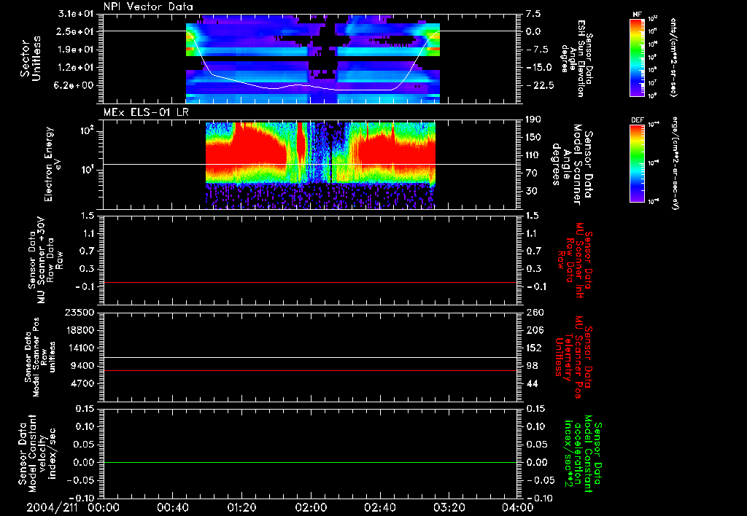Click the '02:00' time tick label
Screen dimensions: 747x516
311,507
